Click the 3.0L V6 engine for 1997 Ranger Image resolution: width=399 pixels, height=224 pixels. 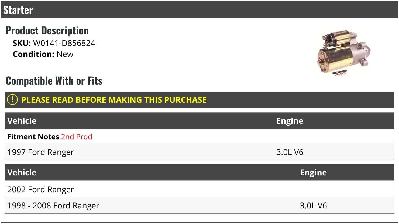pyautogui.click(x=290, y=152)
